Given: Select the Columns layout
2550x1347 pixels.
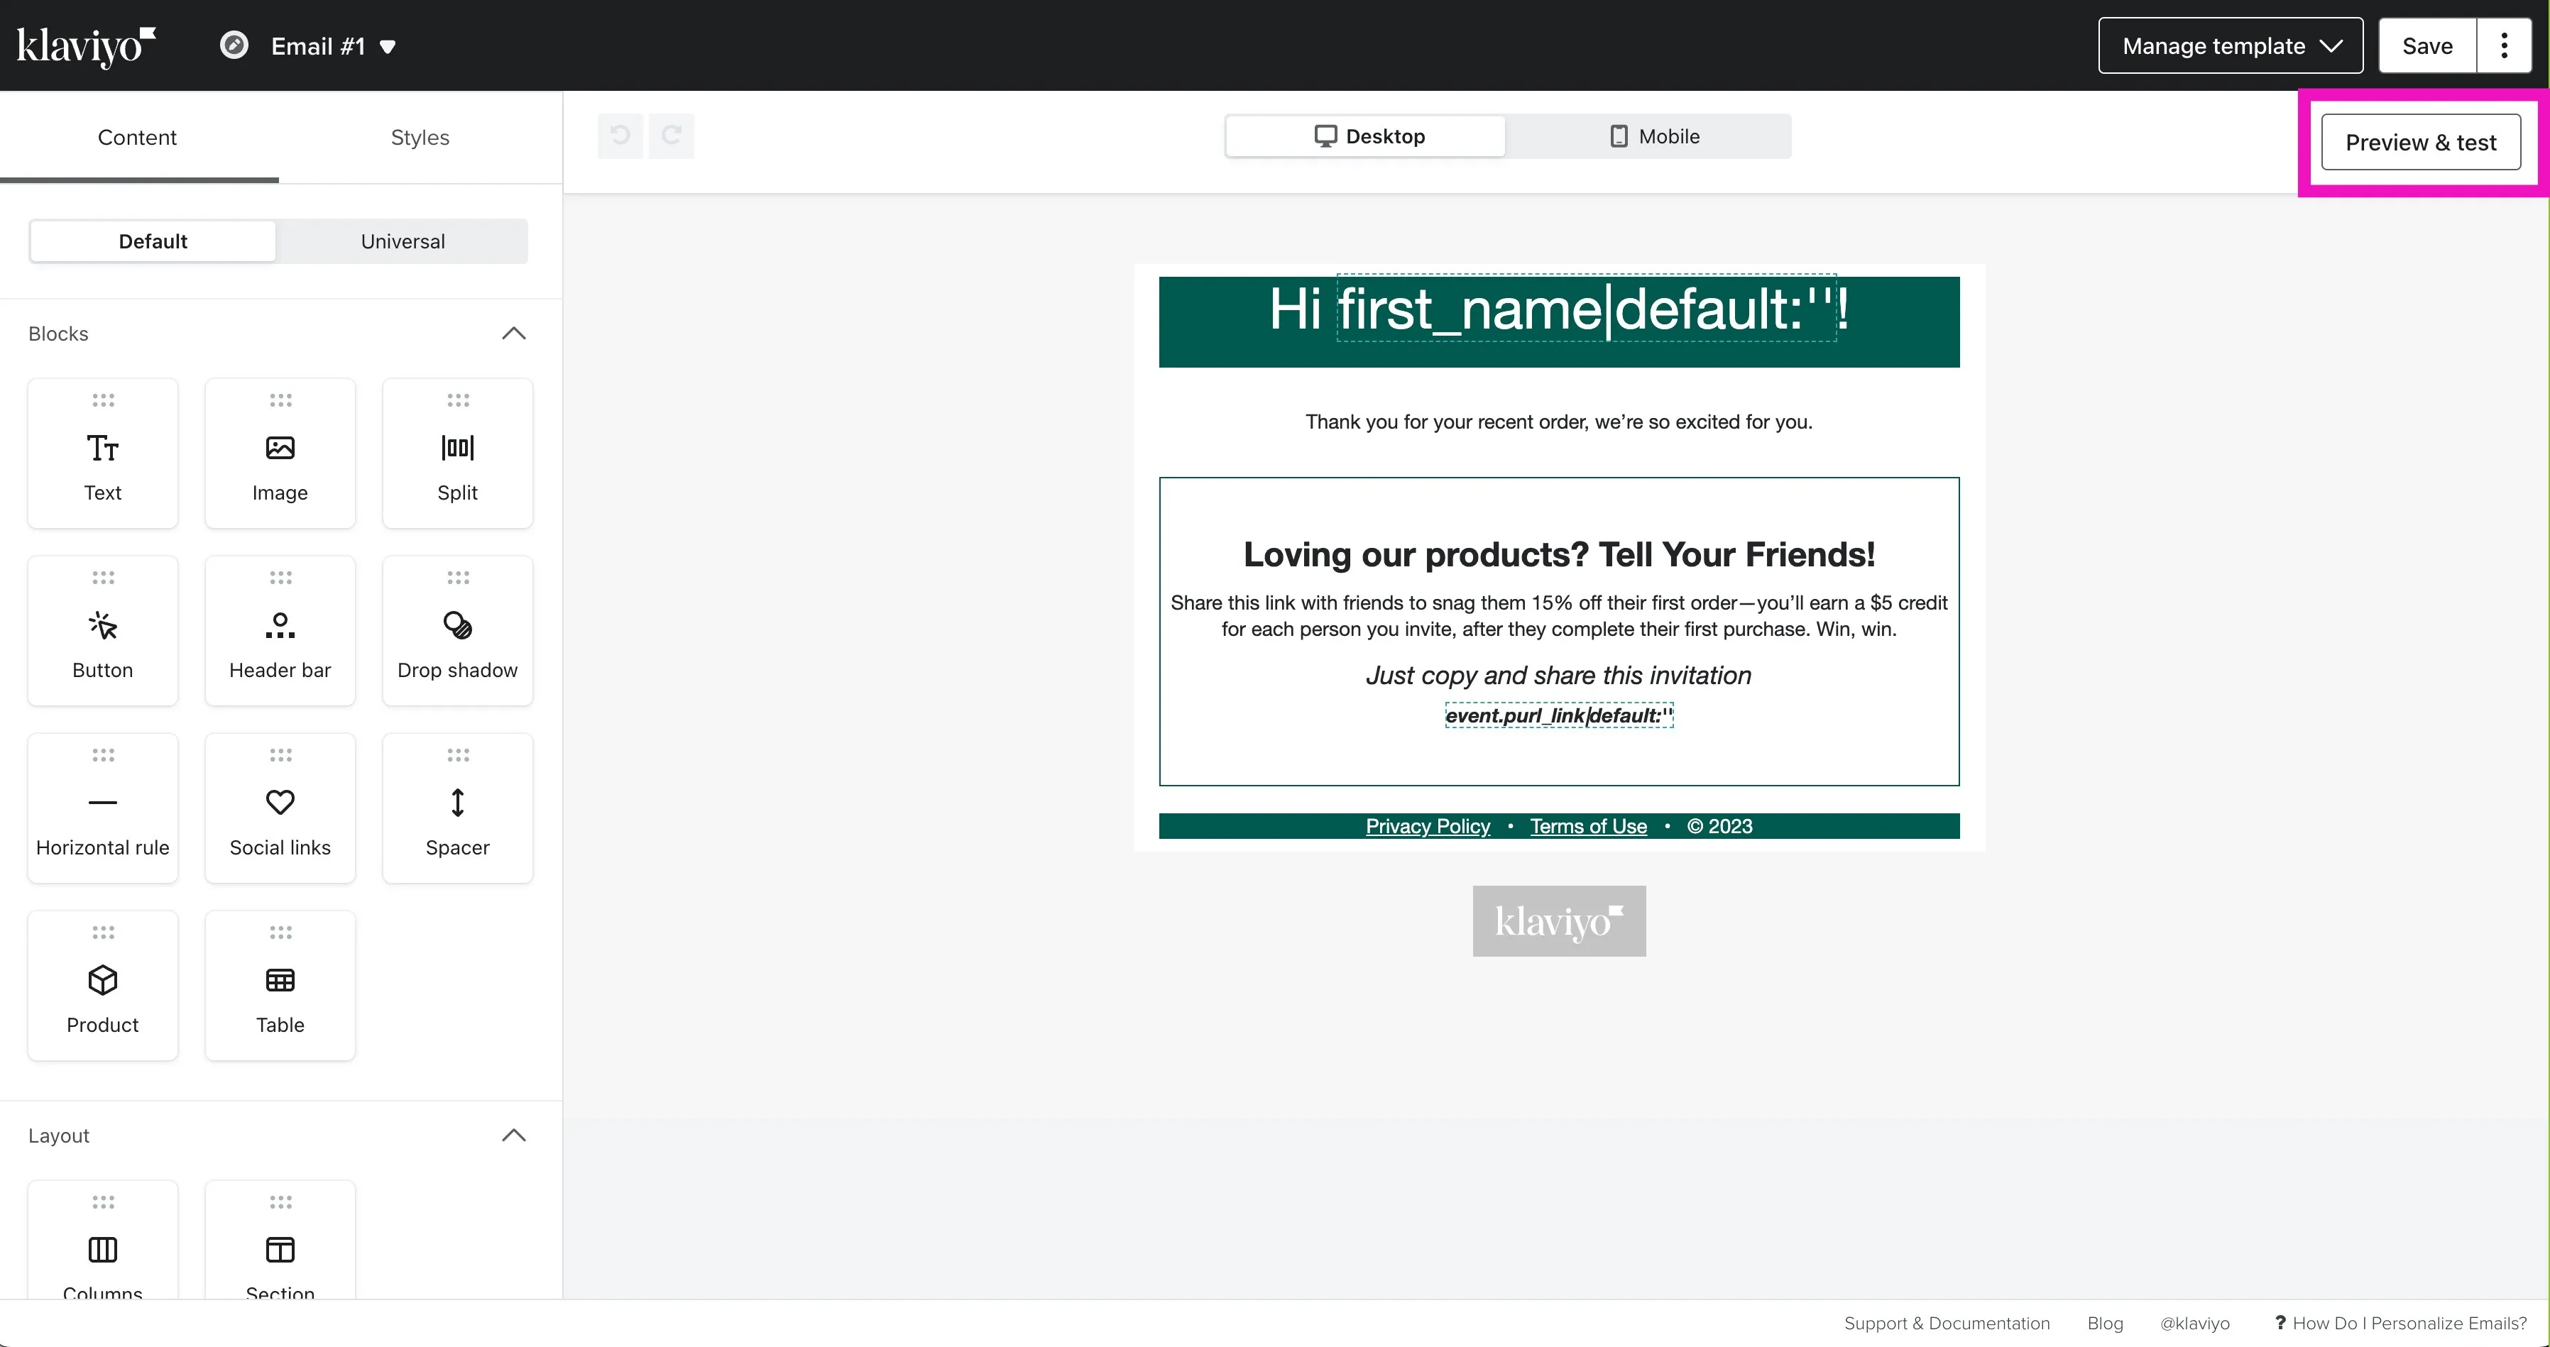Looking at the screenshot, I should 103,1239.
